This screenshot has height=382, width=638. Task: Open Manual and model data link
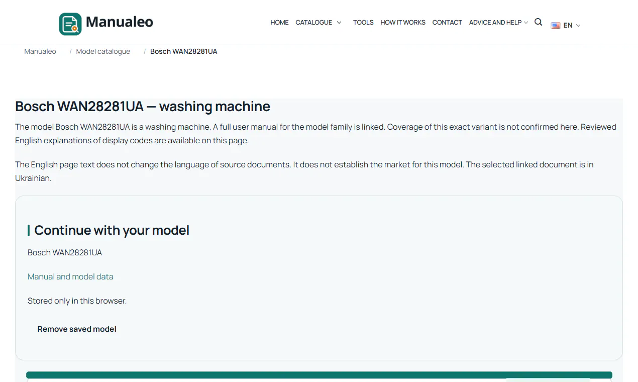[x=70, y=276]
